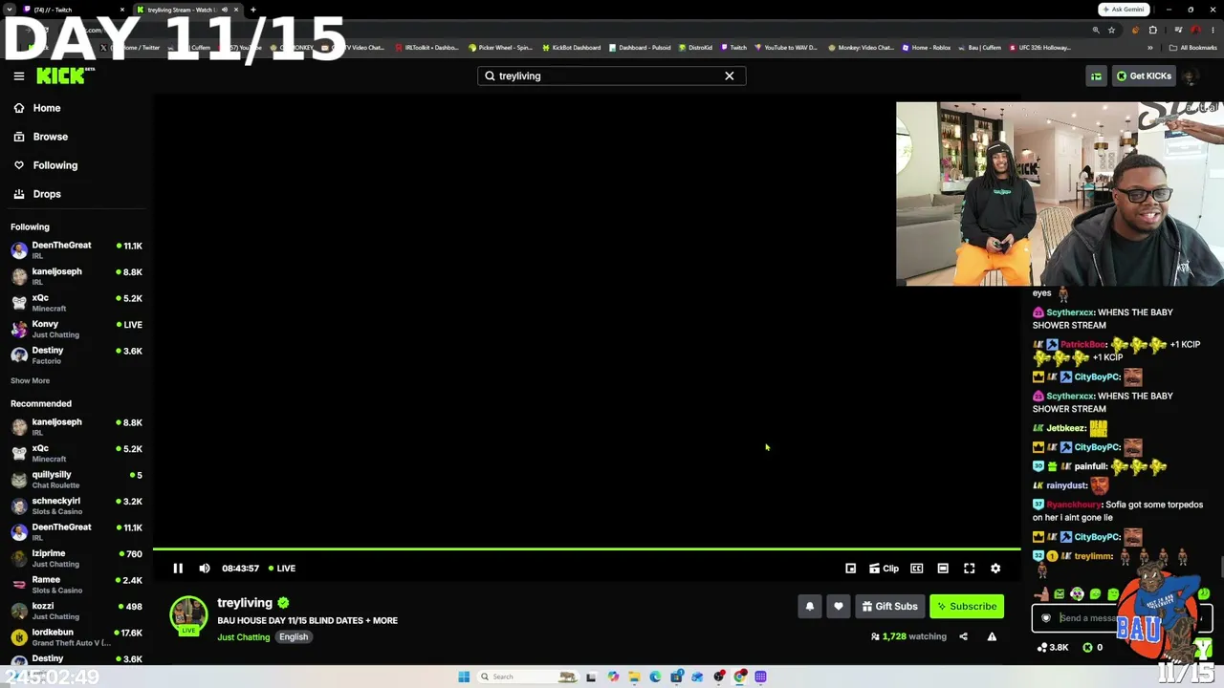Open the All Bookmarks folder

1192,48
